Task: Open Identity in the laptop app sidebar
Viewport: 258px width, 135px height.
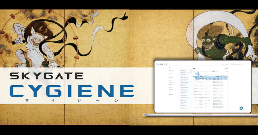Action: click(x=171, y=75)
